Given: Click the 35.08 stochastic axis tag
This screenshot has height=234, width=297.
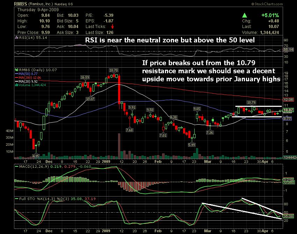Looking at the screenshot, I should (x=288, y=216).
